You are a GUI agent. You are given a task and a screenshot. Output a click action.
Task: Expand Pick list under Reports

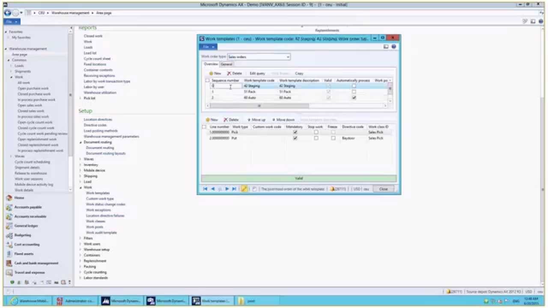coord(80,98)
